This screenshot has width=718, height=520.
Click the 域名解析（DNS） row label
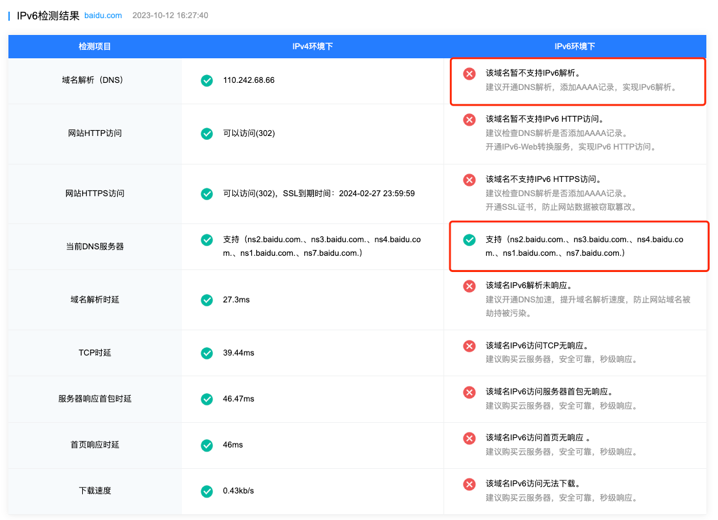95,80
